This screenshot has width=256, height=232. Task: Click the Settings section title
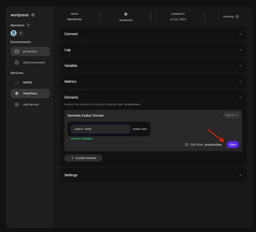pyautogui.click(x=71, y=175)
